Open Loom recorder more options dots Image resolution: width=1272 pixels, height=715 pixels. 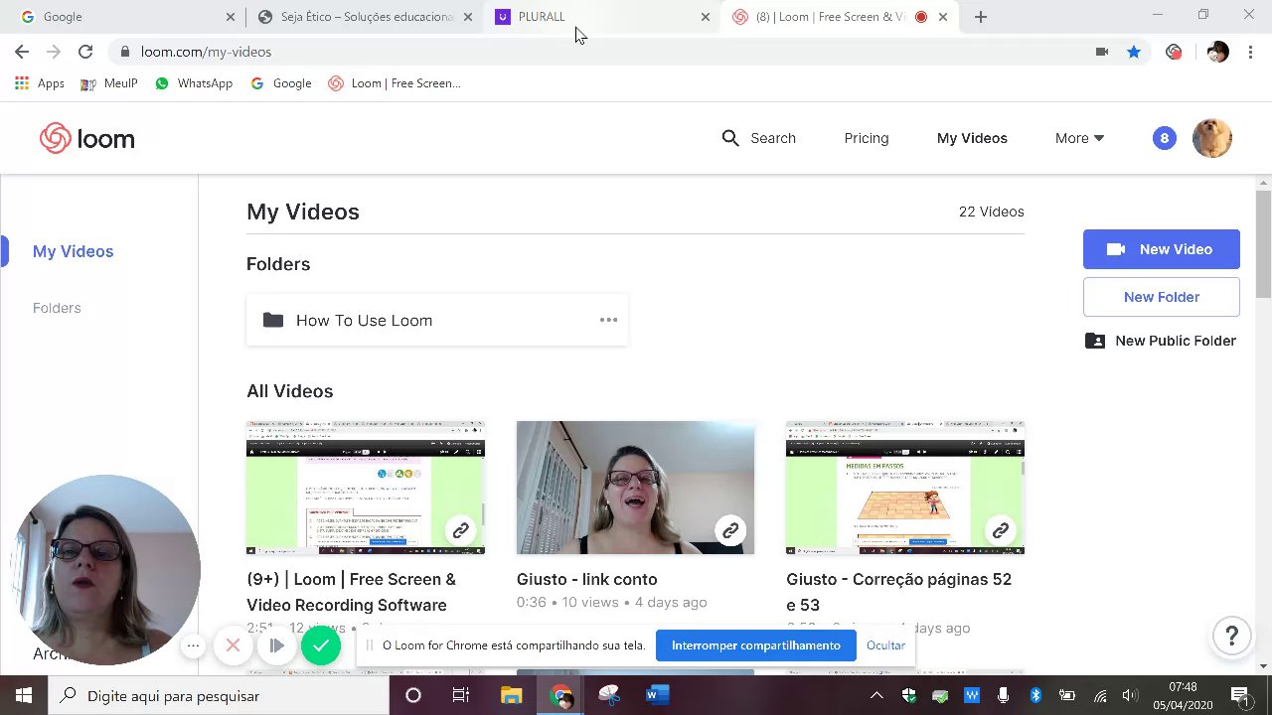coord(194,646)
